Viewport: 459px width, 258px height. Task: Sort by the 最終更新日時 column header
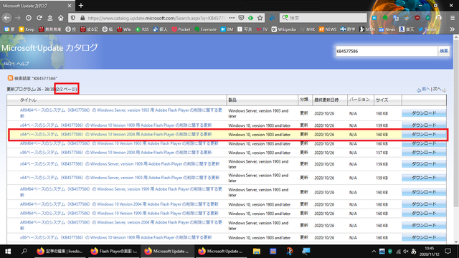pyautogui.click(x=326, y=100)
